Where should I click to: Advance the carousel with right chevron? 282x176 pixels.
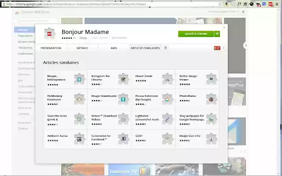click(x=246, y=45)
